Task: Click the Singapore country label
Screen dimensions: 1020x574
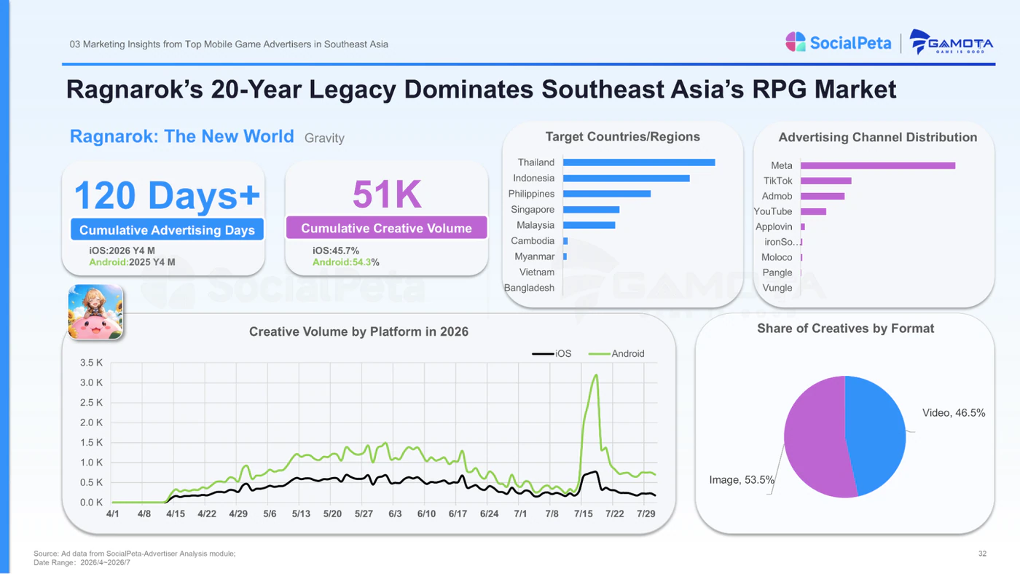Action: 533,210
